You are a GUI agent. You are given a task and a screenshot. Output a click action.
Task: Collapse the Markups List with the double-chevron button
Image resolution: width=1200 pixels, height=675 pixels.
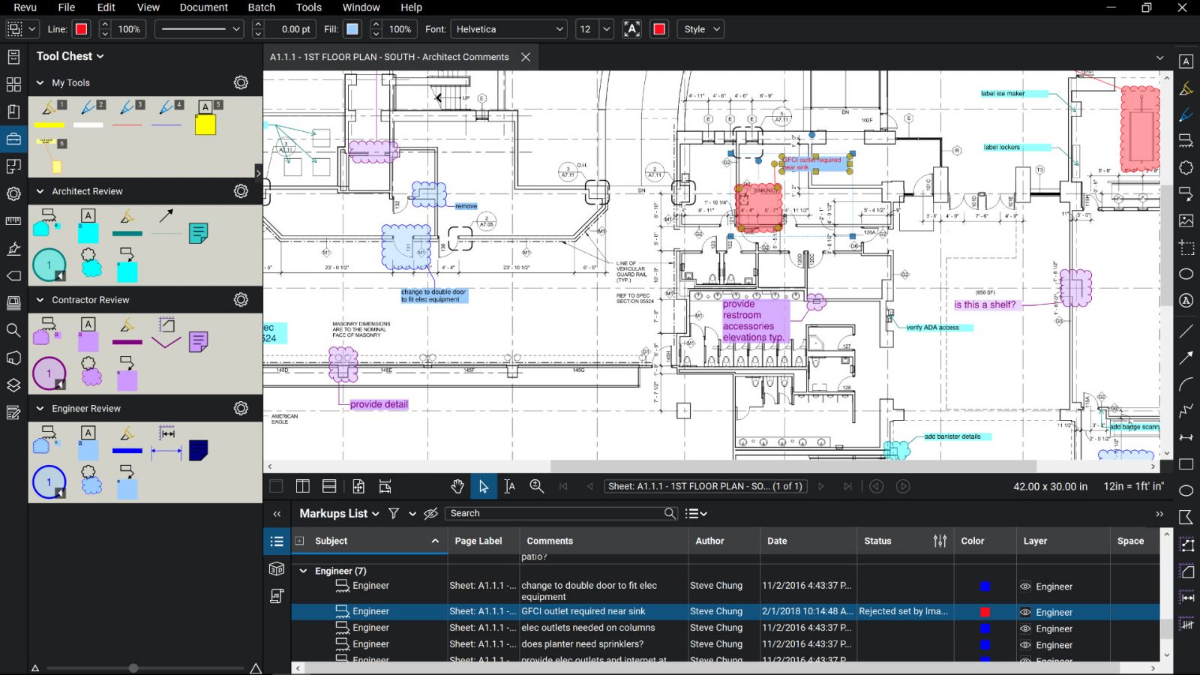point(277,514)
